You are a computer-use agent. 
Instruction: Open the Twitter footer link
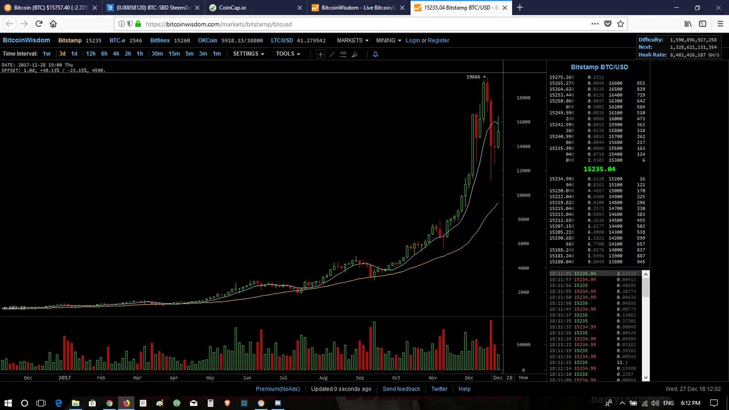(x=439, y=389)
